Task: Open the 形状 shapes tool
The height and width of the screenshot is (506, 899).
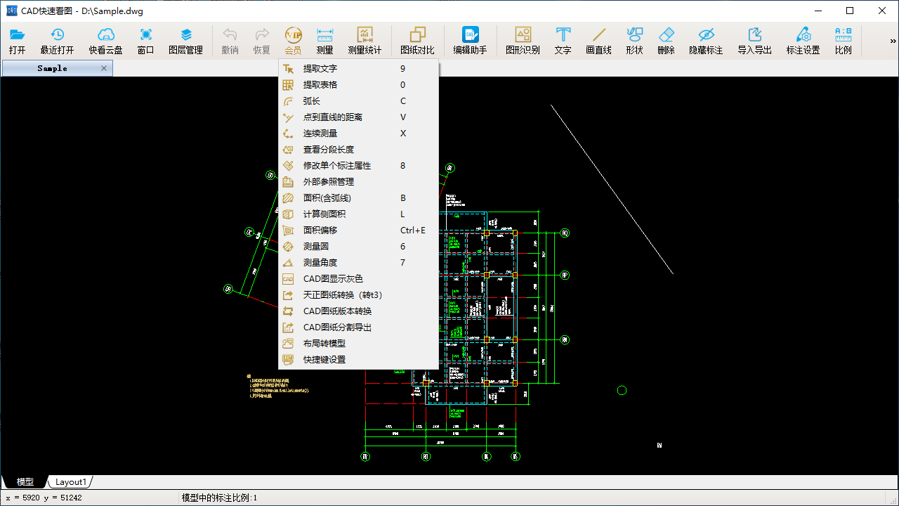Action: [x=634, y=39]
